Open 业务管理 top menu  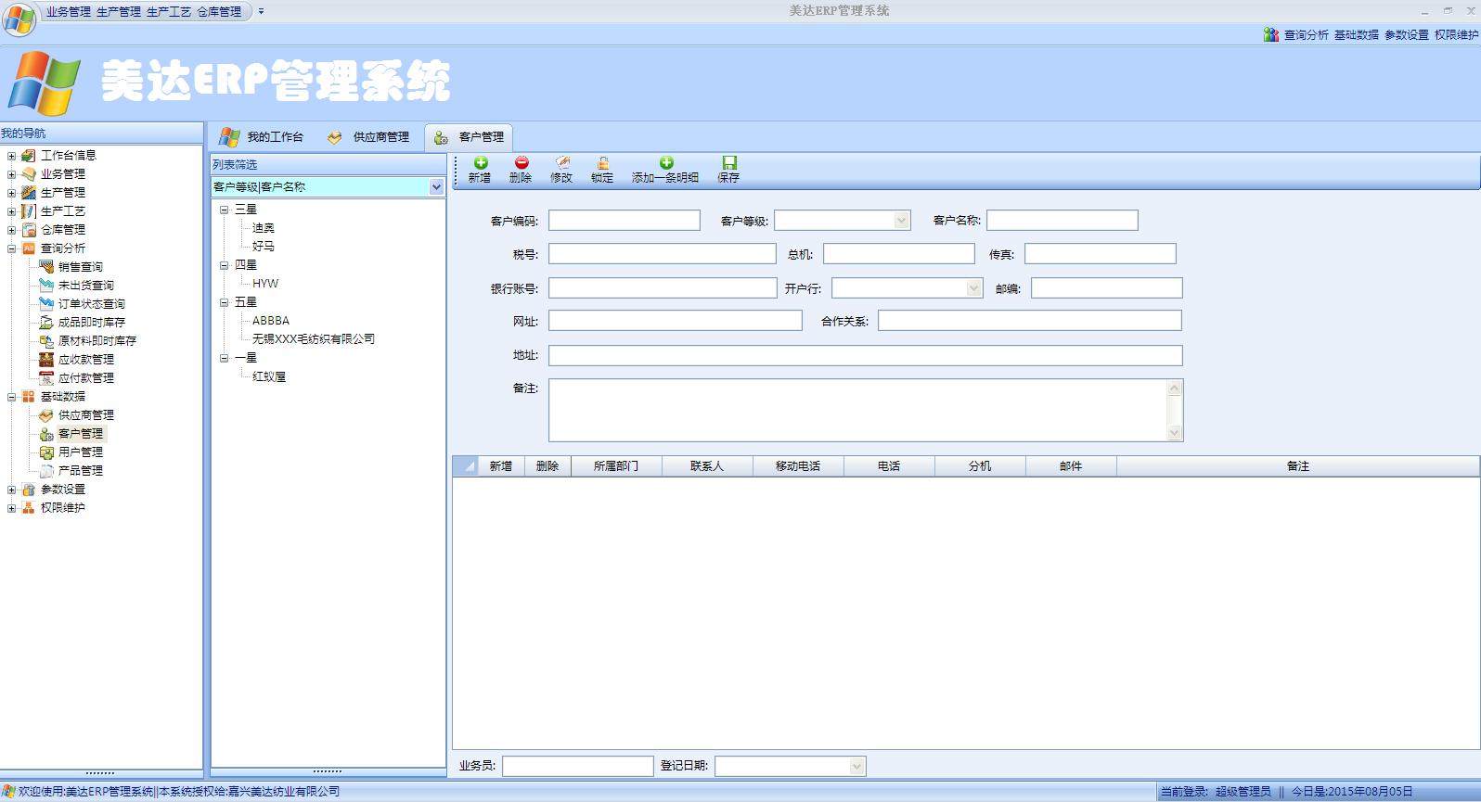pyautogui.click(x=69, y=12)
